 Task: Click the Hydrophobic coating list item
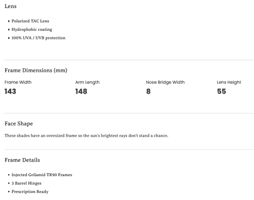click(31, 29)
